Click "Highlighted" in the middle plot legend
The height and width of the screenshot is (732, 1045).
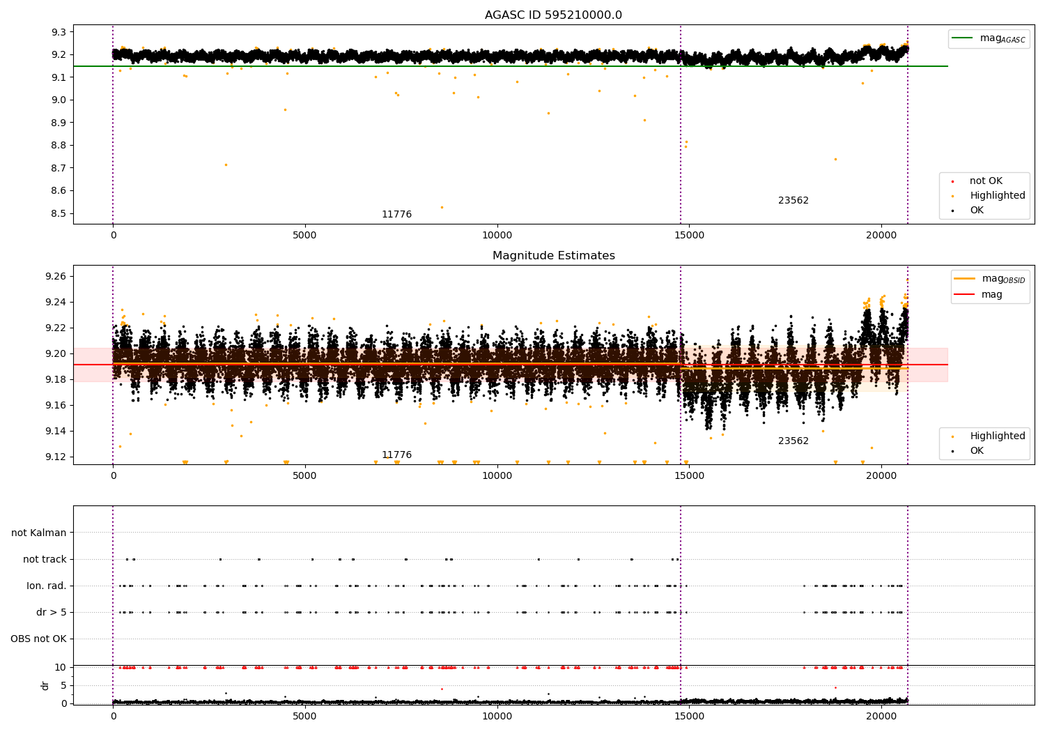click(x=989, y=436)
